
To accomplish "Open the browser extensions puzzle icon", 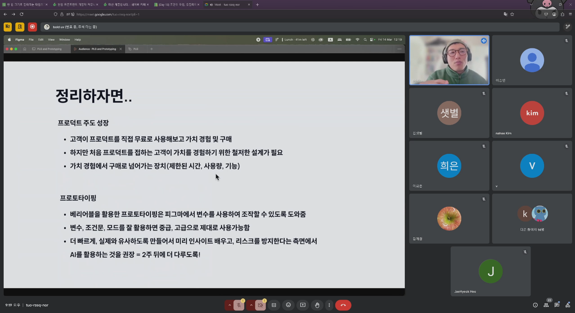I will 562,14.
